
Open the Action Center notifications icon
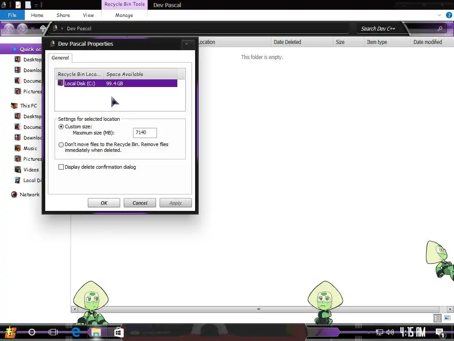click(440, 333)
